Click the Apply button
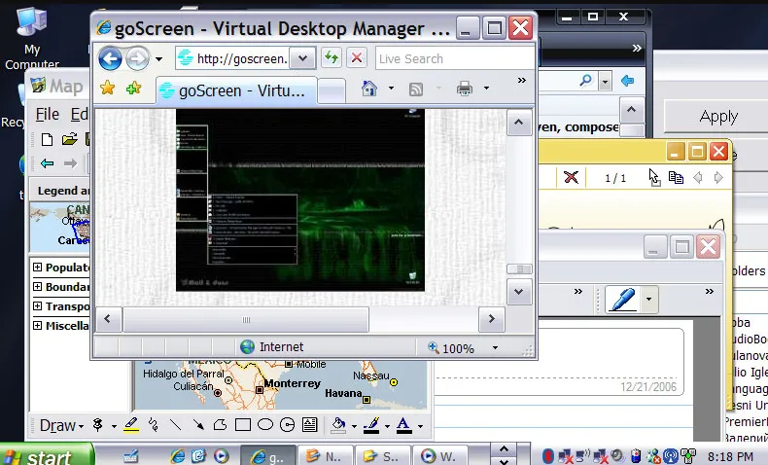 pyautogui.click(x=718, y=117)
